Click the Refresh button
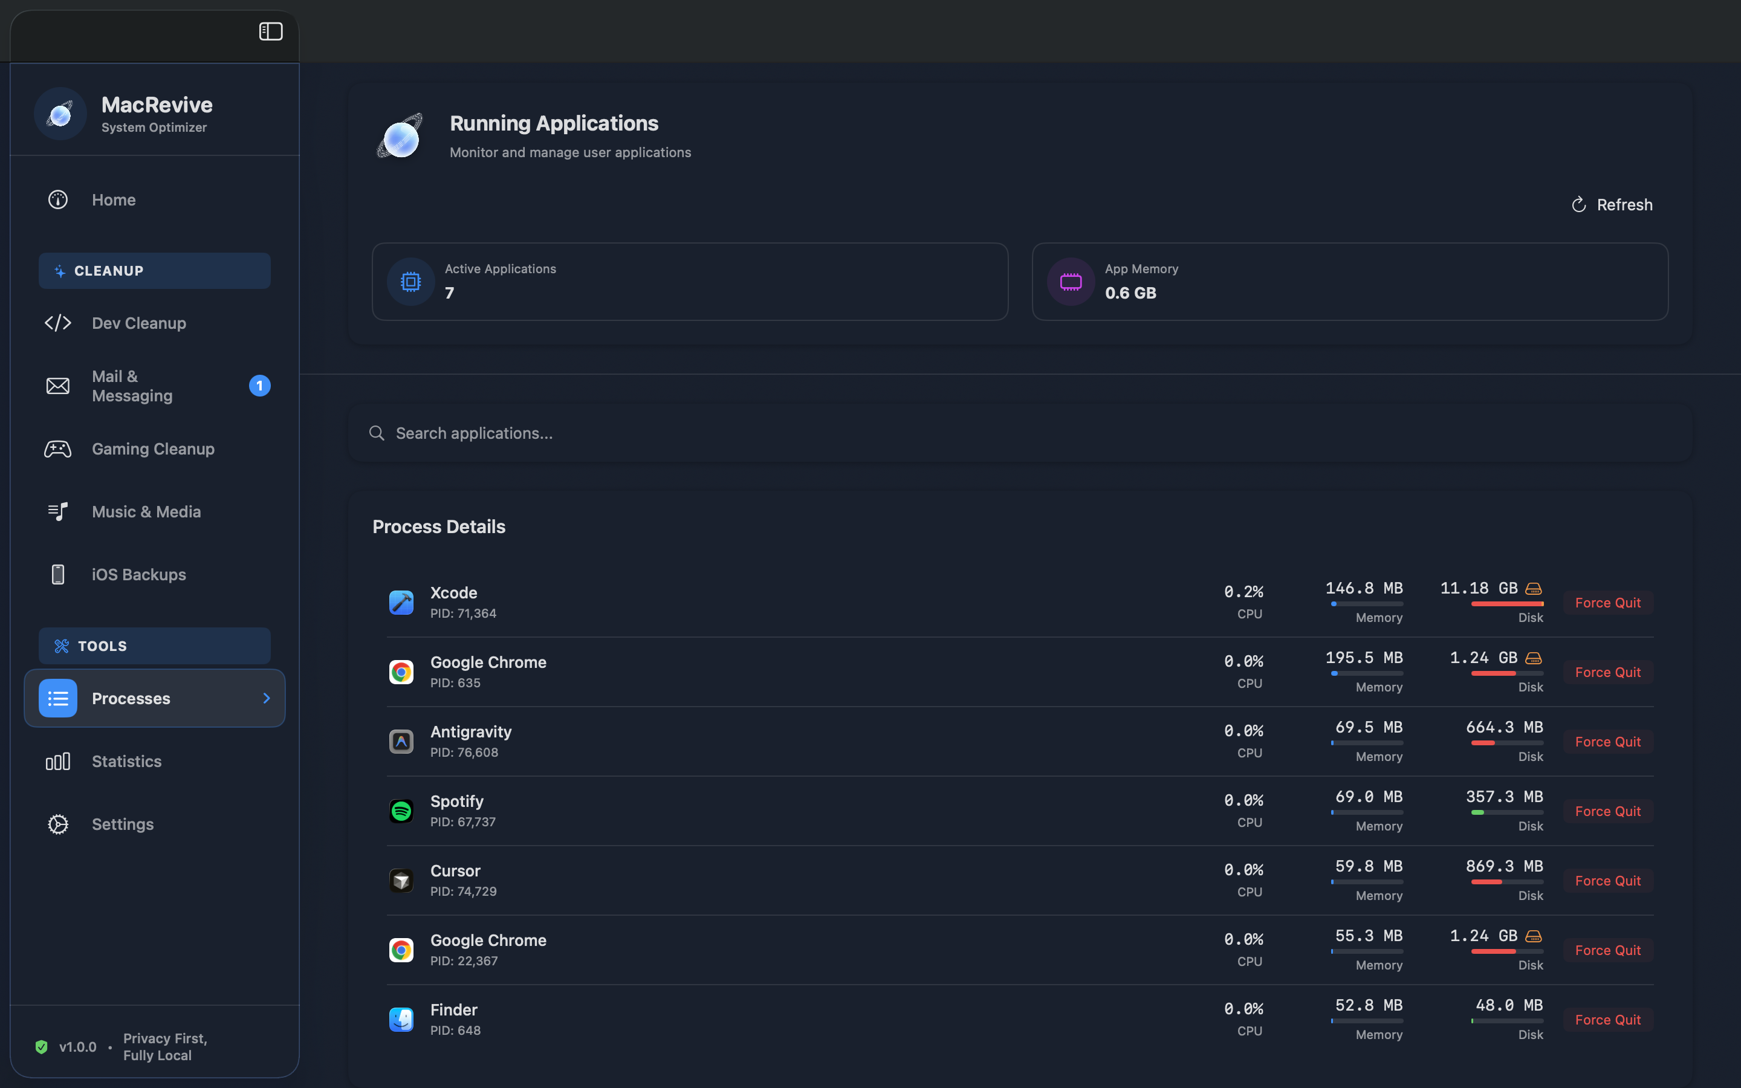The width and height of the screenshot is (1741, 1088). 1612,204
